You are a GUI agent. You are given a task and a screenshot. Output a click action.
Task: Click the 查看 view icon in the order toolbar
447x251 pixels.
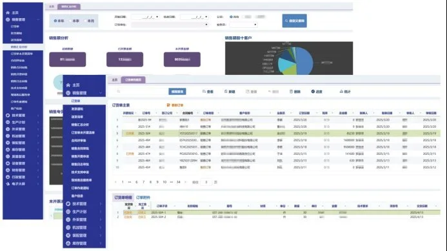[204, 92]
